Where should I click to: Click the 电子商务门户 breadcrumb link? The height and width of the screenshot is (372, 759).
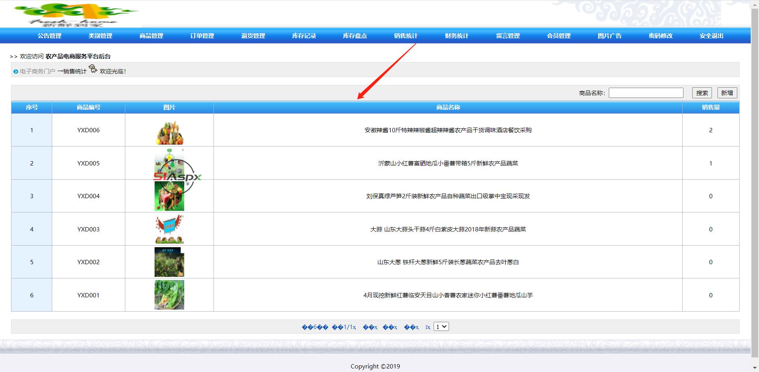coord(38,71)
